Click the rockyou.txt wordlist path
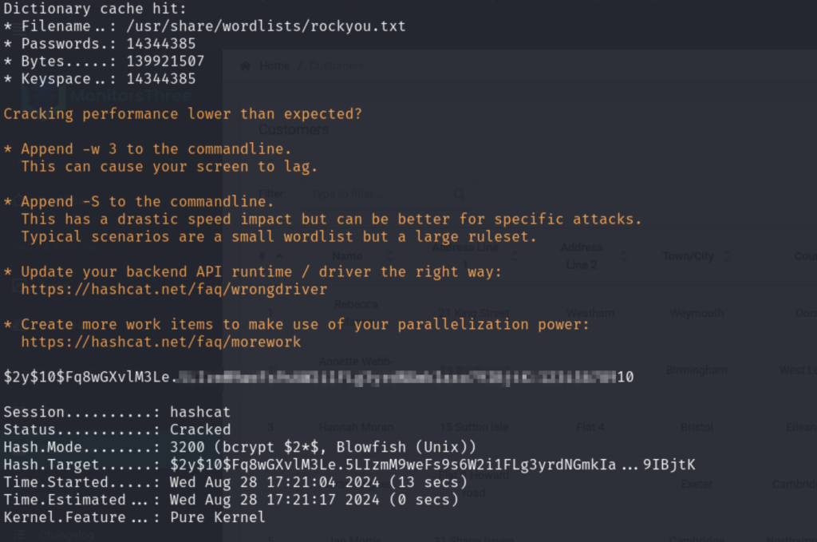Image resolution: width=817 pixels, height=542 pixels. 266,26
